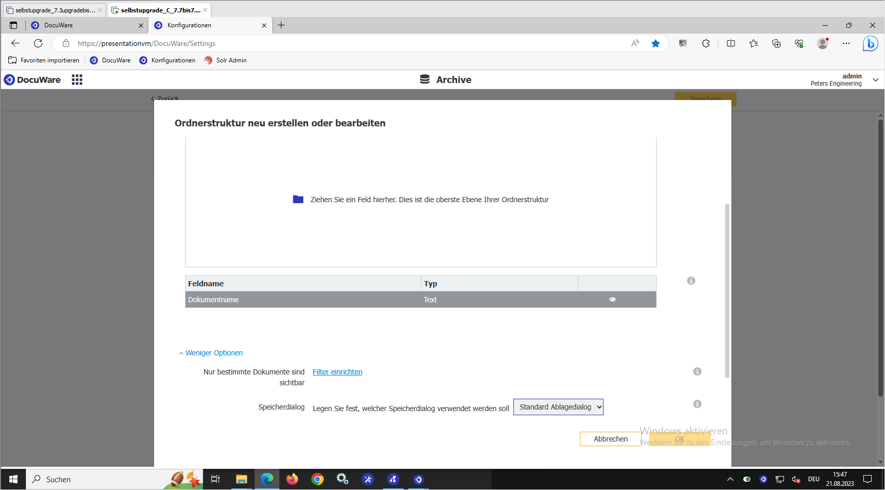Screen dimensions: 885x490
Task: Toggle visibility eye for Dokumentname field
Action: point(612,300)
